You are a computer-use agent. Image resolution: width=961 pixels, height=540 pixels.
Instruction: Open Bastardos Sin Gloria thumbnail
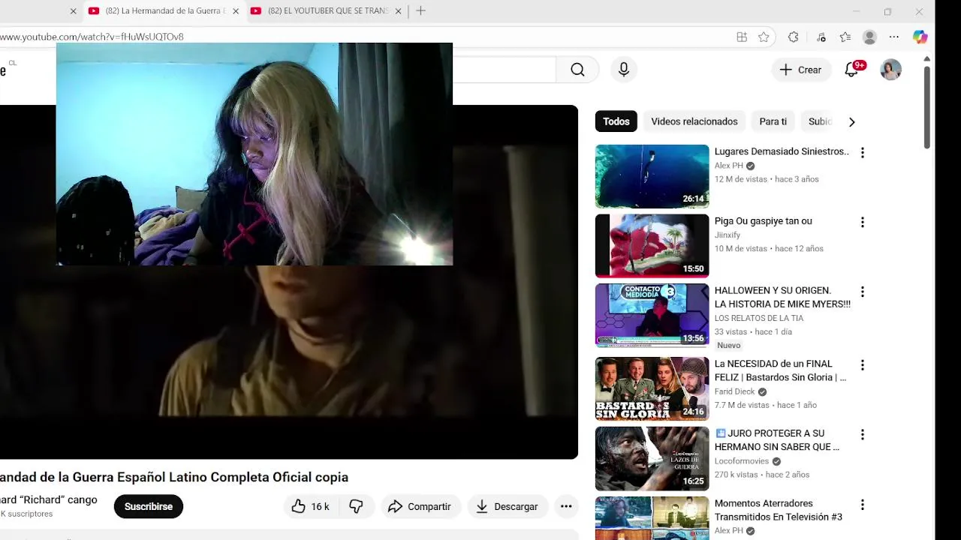pyautogui.click(x=652, y=389)
